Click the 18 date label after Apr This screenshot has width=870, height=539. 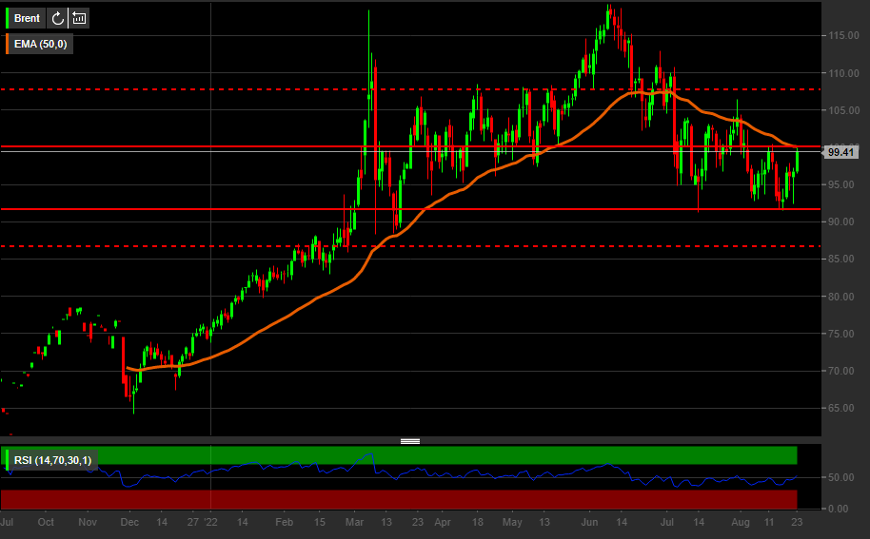(477, 522)
